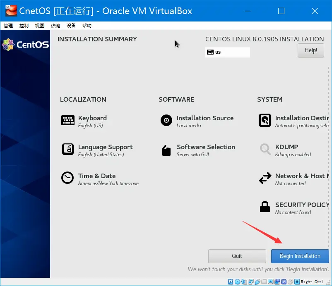Click 'Server with GUI' text
This screenshot has height=286, width=332.
tap(192, 155)
